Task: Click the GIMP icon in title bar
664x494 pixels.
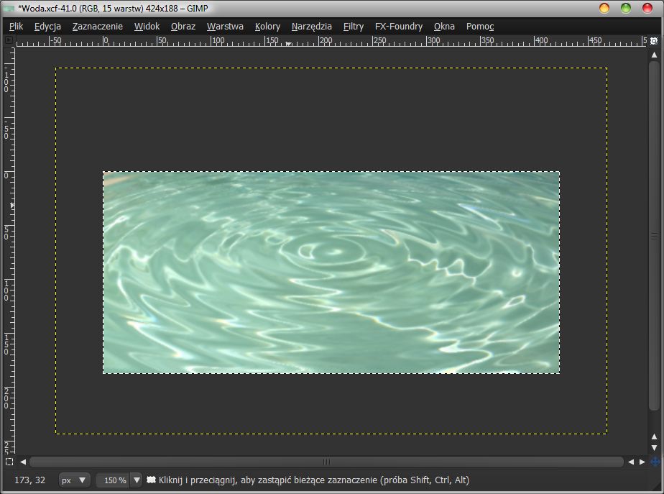Action: pyautogui.click(x=9, y=9)
